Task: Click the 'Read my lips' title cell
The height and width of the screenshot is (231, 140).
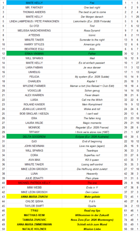Action: pos(92,211)
